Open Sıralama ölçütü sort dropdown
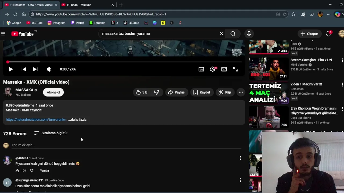The width and height of the screenshot is (344, 193). click(x=51, y=133)
